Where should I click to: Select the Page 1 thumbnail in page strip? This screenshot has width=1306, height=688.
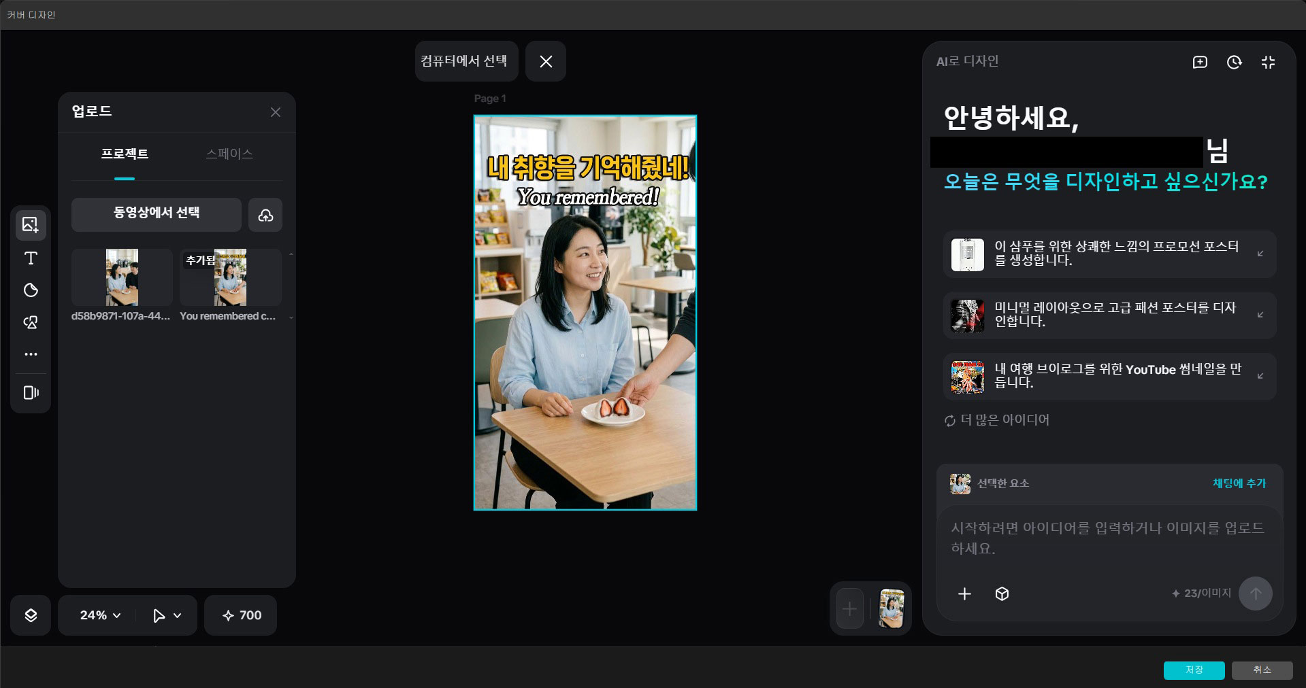[x=892, y=608]
